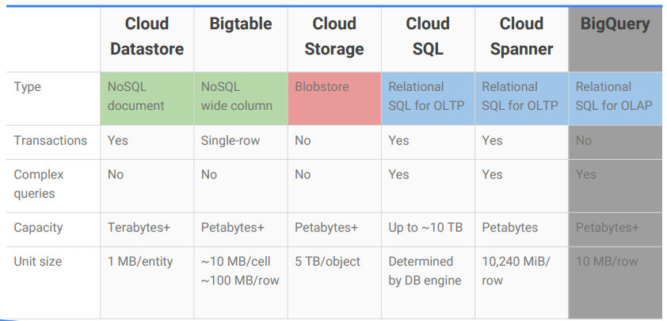
Task: Click the 5 TB/object unit size cell
Action: click(x=328, y=262)
